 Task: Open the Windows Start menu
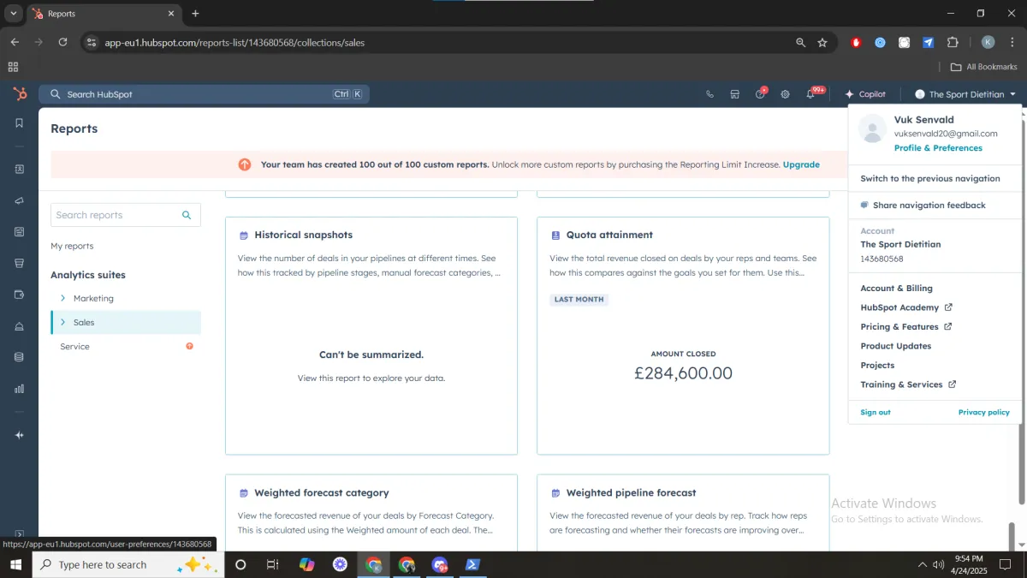[15, 564]
